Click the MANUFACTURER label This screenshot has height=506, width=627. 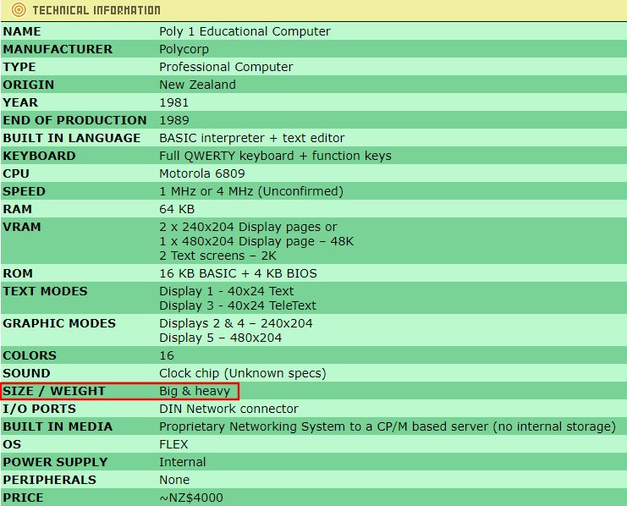coord(58,49)
